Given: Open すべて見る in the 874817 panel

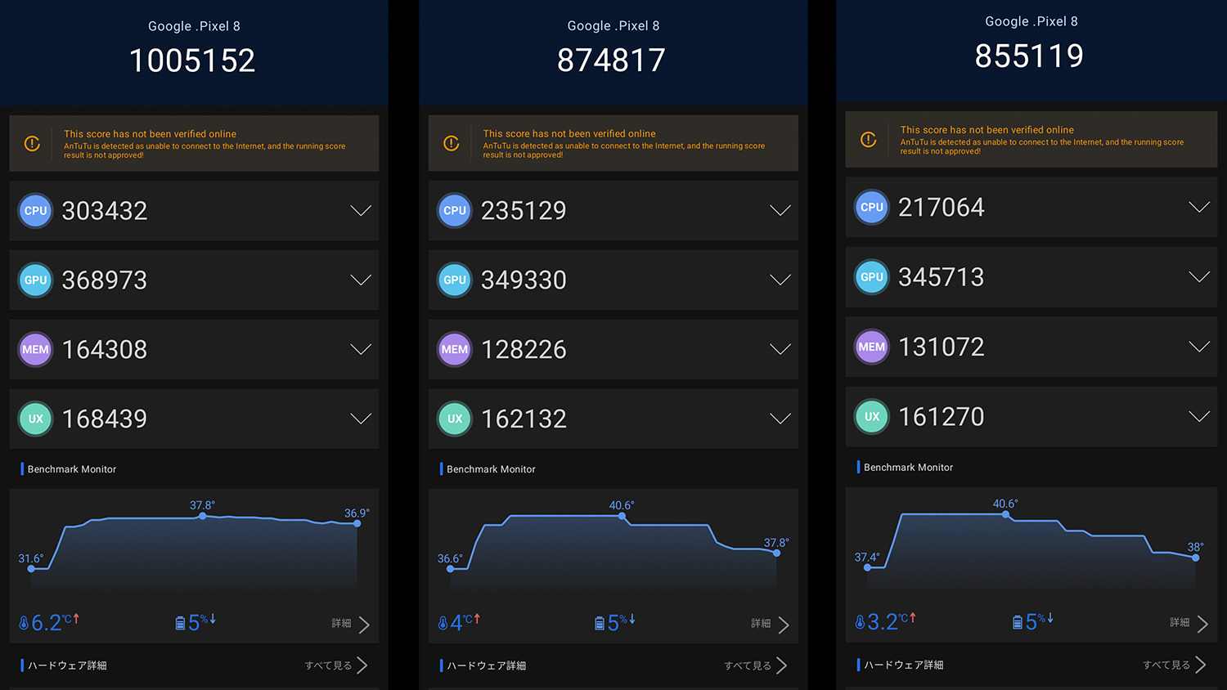Looking at the screenshot, I should (755, 665).
